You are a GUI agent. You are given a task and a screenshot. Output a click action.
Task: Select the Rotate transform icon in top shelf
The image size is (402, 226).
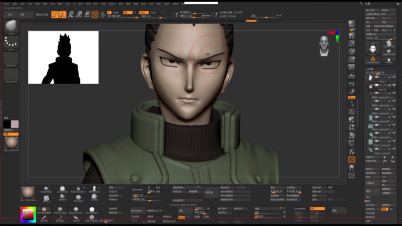(x=87, y=15)
